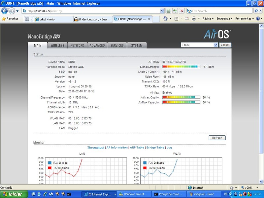Click the search magnifier button

[256, 11]
